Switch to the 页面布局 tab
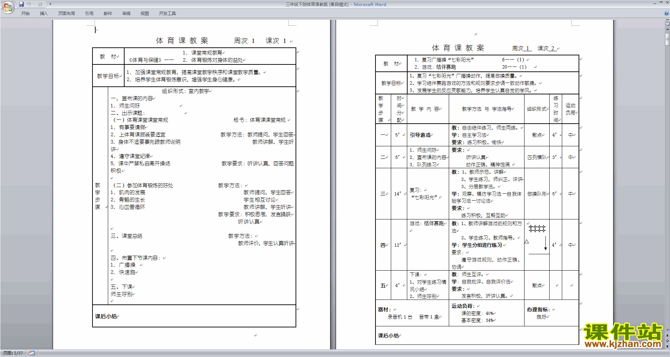 click(x=67, y=14)
